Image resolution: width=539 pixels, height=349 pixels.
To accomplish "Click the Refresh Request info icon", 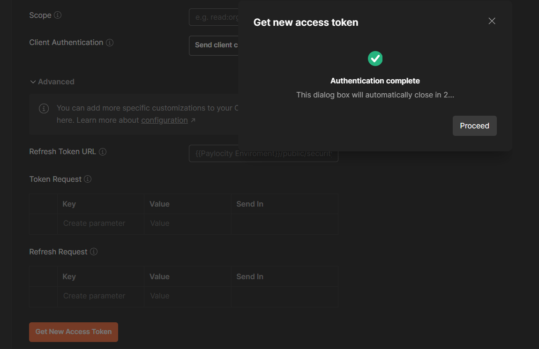I will (93, 252).
